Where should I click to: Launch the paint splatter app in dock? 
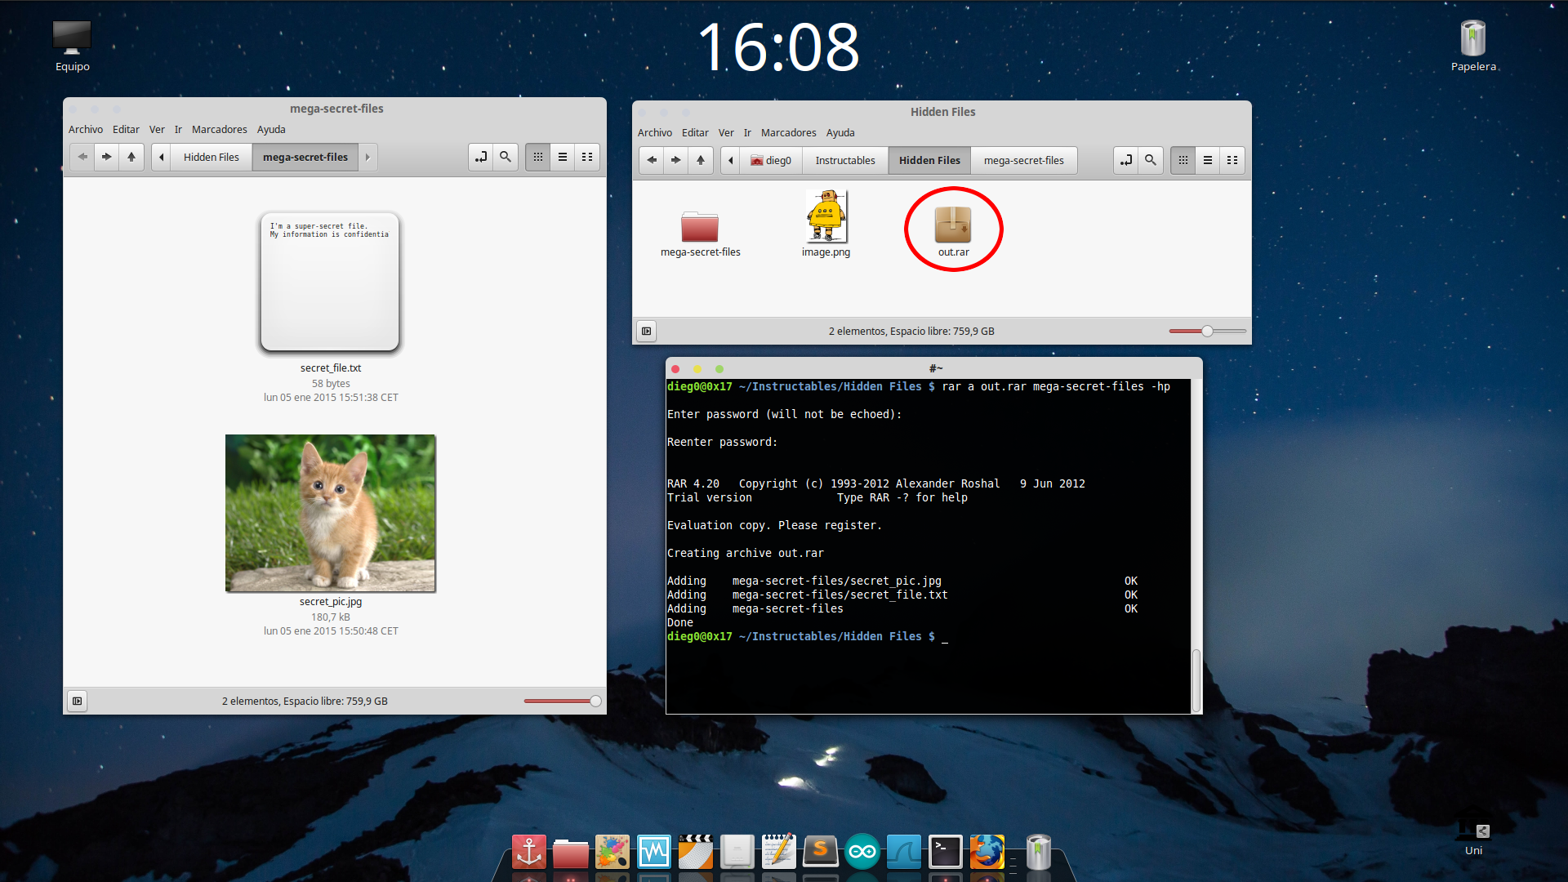tap(612, 852)
